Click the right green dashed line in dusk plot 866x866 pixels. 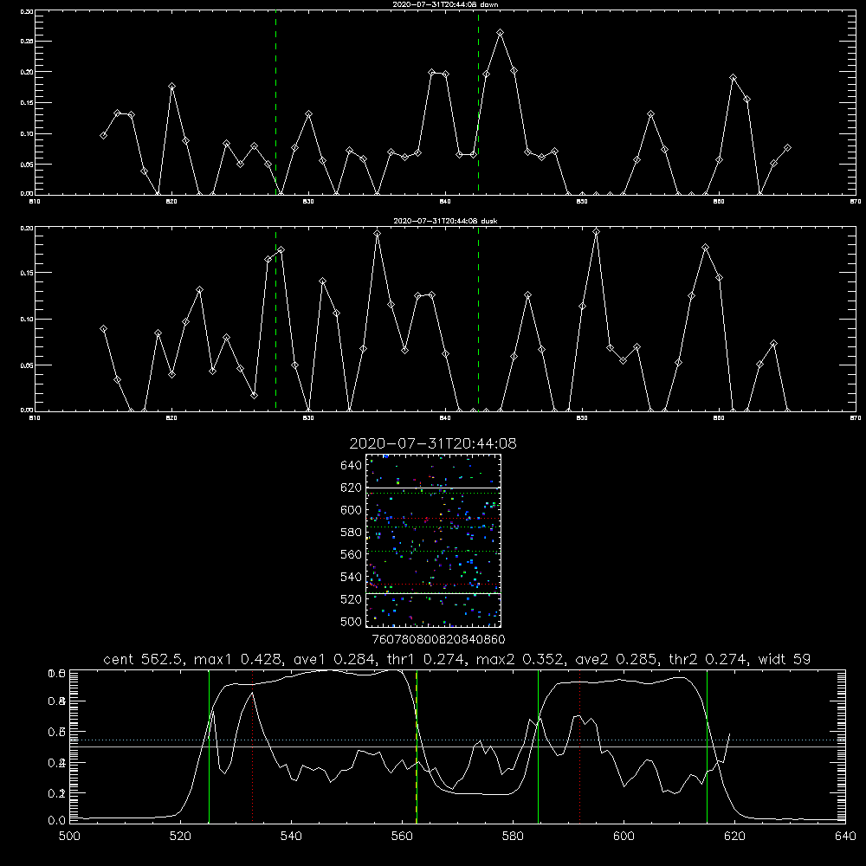[478, 320]
